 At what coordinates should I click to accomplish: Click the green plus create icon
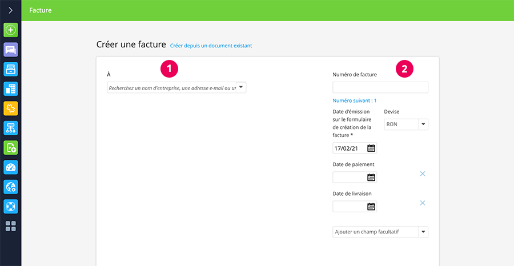tap(10, 30)
